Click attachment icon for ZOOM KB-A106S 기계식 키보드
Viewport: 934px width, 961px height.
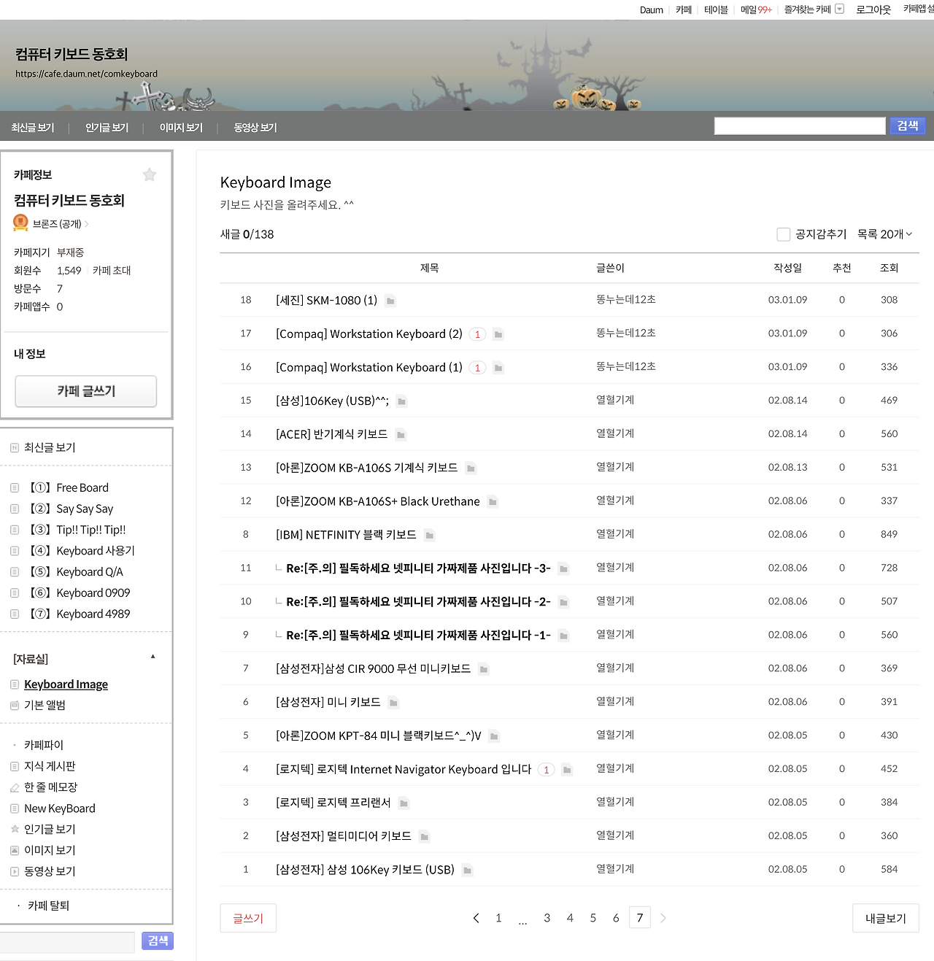coord(471,468)
